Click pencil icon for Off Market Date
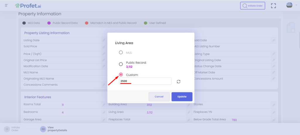This screenshot has height=135, width=300. coord(273,72)
